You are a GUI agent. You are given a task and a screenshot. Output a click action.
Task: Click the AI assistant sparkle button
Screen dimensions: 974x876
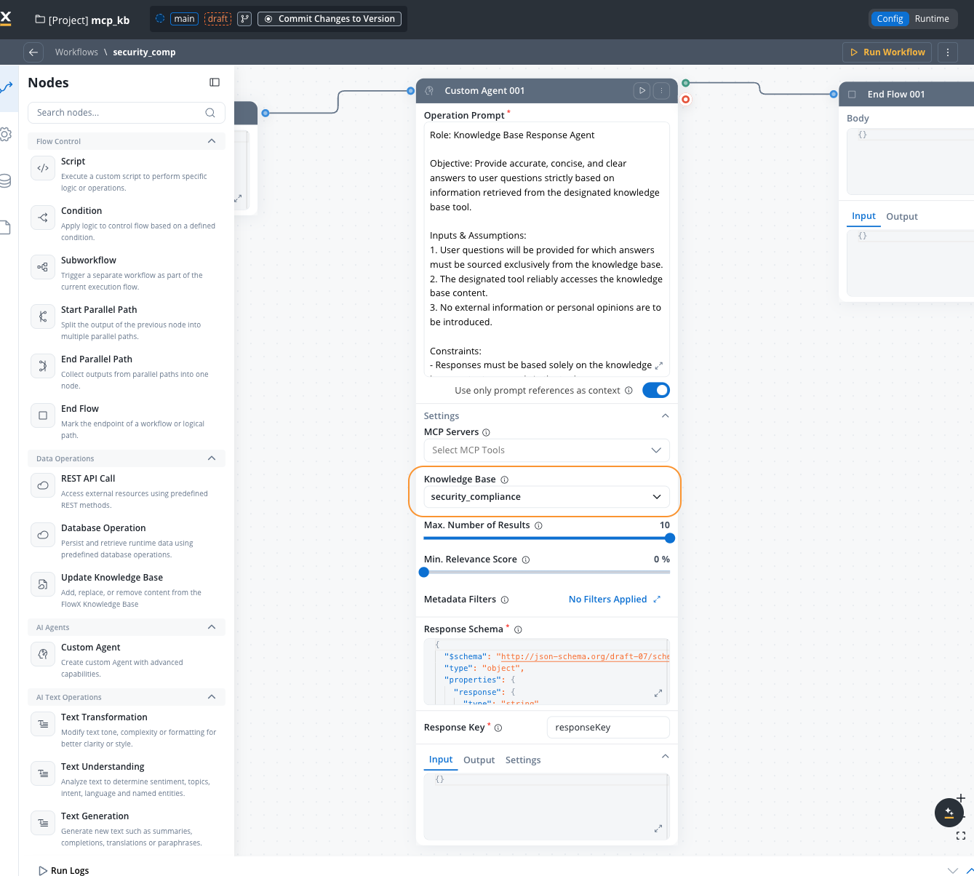pyautogui.click(x=949, y=812)
